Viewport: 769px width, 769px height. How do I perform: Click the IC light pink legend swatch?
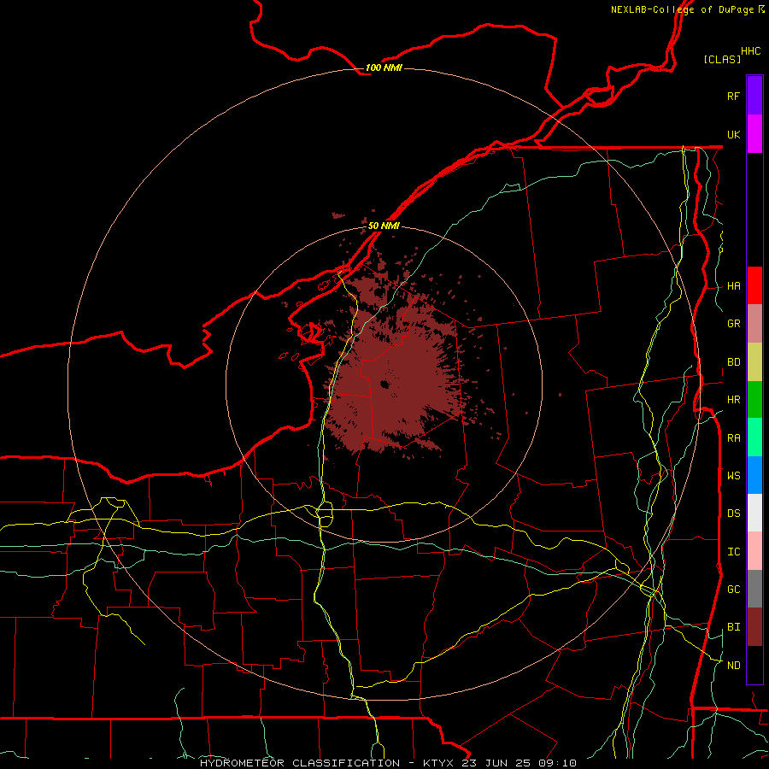tap(754, 551)
